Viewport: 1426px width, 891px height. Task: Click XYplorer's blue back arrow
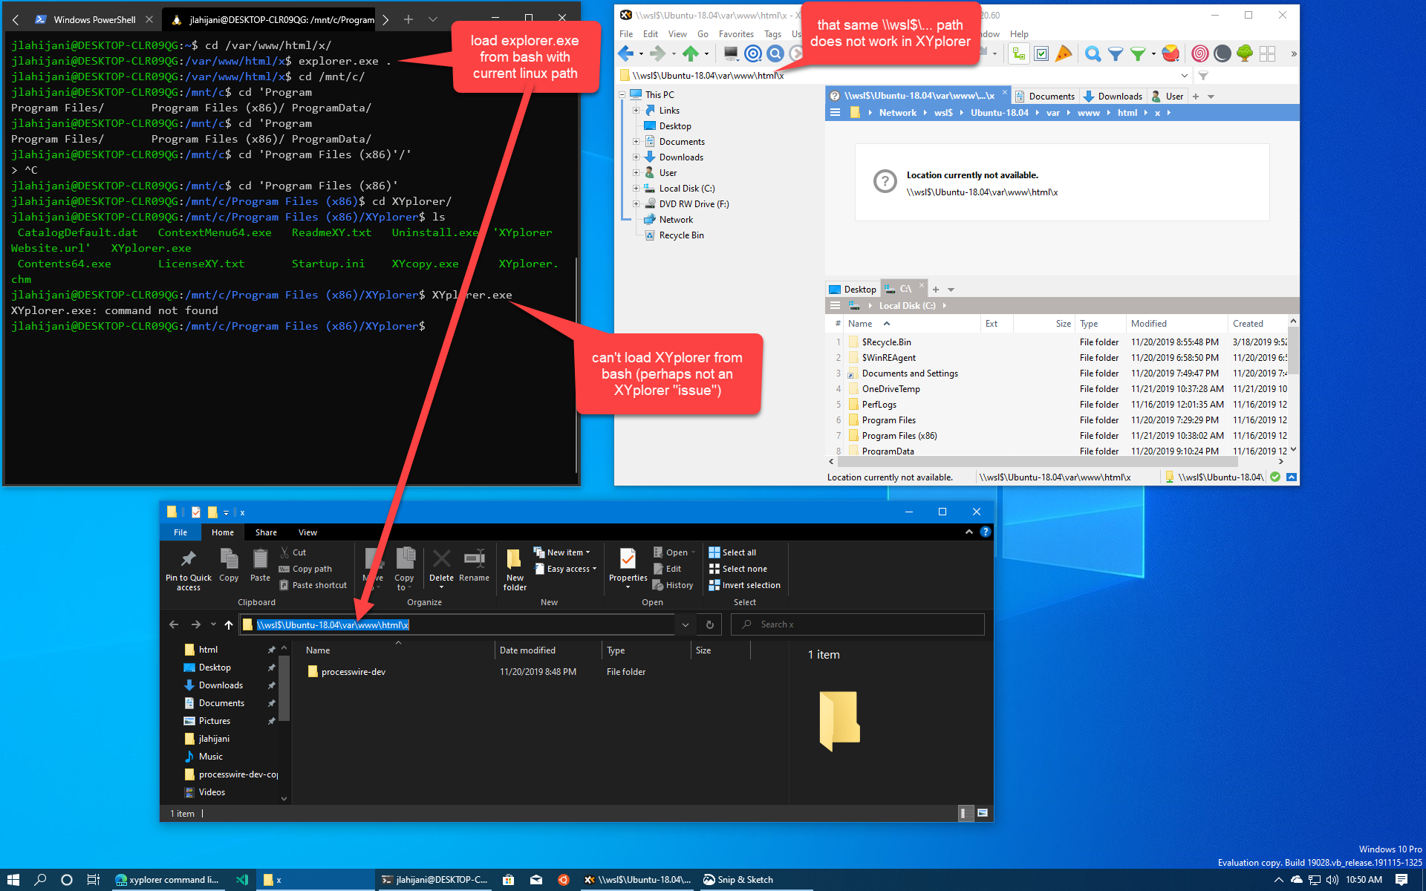pos(625,53)
